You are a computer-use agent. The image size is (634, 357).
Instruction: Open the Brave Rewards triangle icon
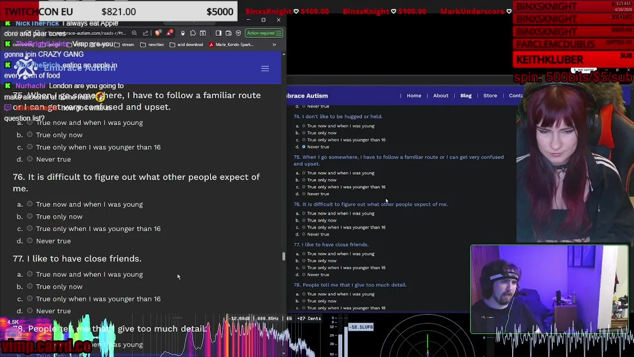click(x=170, y=33)
